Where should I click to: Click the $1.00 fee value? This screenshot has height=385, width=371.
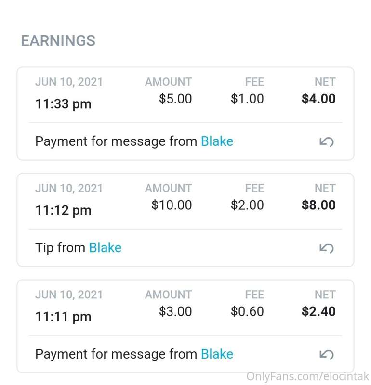click(247, 99)
